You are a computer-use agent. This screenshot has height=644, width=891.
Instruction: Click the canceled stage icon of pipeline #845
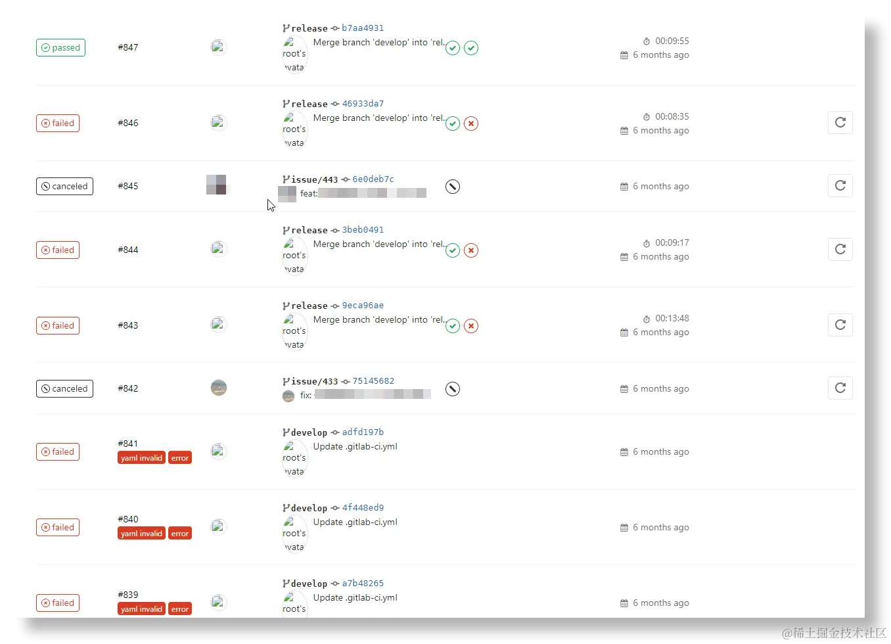453,187
